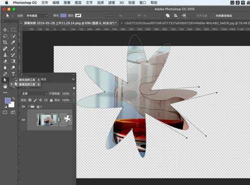Select the Eyedropper tool
Screen dimensions: 250x185
(x=13, y=42)
